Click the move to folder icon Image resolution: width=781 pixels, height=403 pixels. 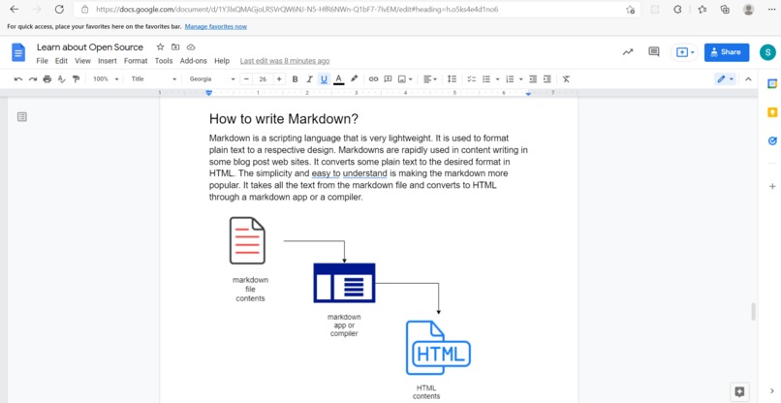click(x=175, y=46)
